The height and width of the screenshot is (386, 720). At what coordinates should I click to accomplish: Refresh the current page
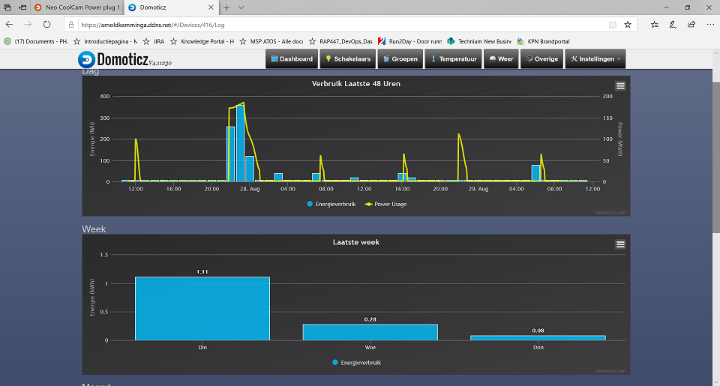tap(46, 24)
